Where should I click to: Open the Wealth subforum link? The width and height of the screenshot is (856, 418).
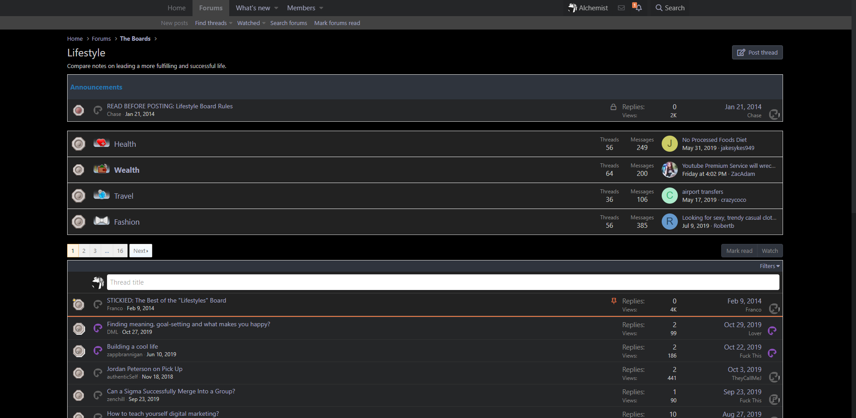[x=127, y=170]
